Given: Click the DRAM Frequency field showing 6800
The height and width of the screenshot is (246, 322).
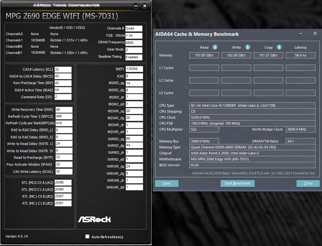Looking at the screenshot, I should (x=134, y=43).
